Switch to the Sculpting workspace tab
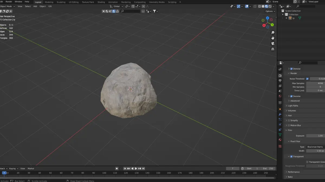 61,2
